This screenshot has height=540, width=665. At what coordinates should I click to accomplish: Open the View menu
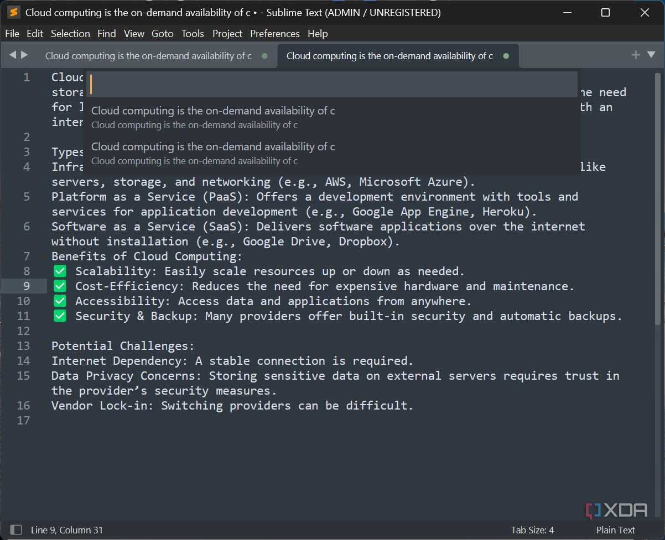point(134,34)
